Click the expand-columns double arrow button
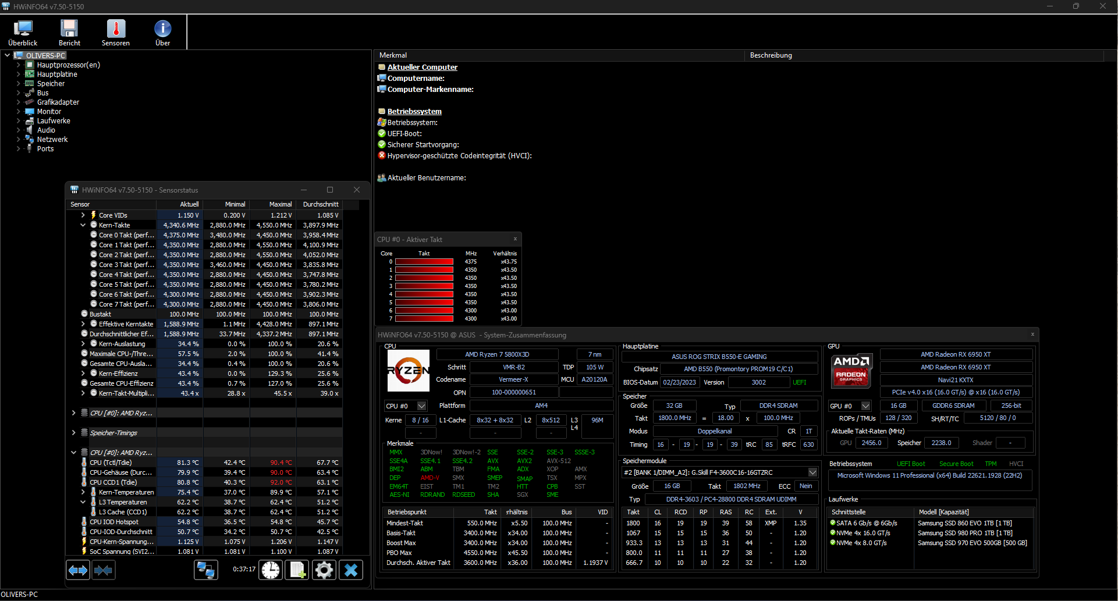The height and width of the screenshot is (601, 1118). [x=78, y=570]
